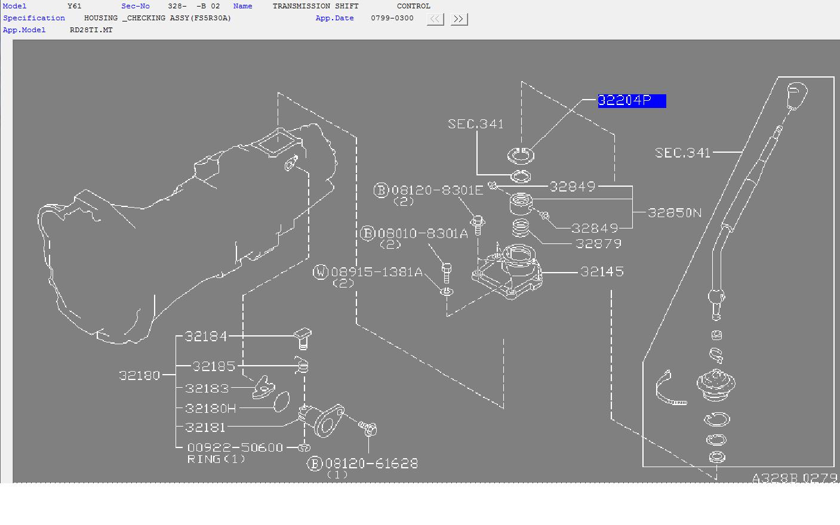Select part number 32145 label
840x525 pixels.
pos(602,271)
